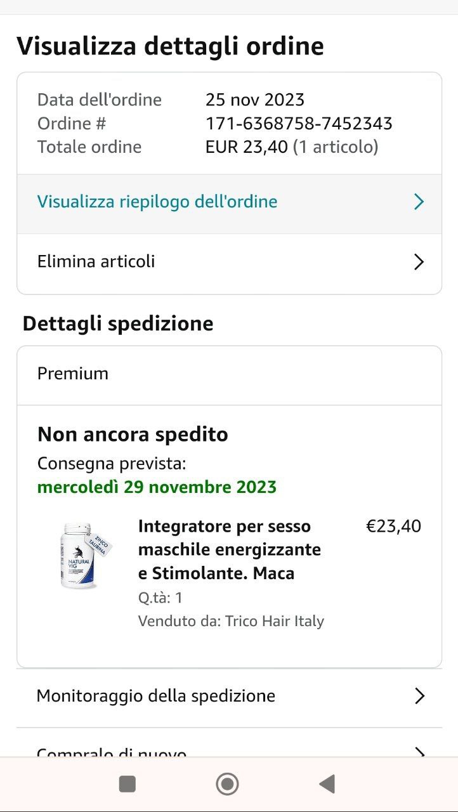The width and height of the screenshot is (458, 812).
Task: Tap chevron beside Monitoraggio della spedizione
Action: pos(419,697)
